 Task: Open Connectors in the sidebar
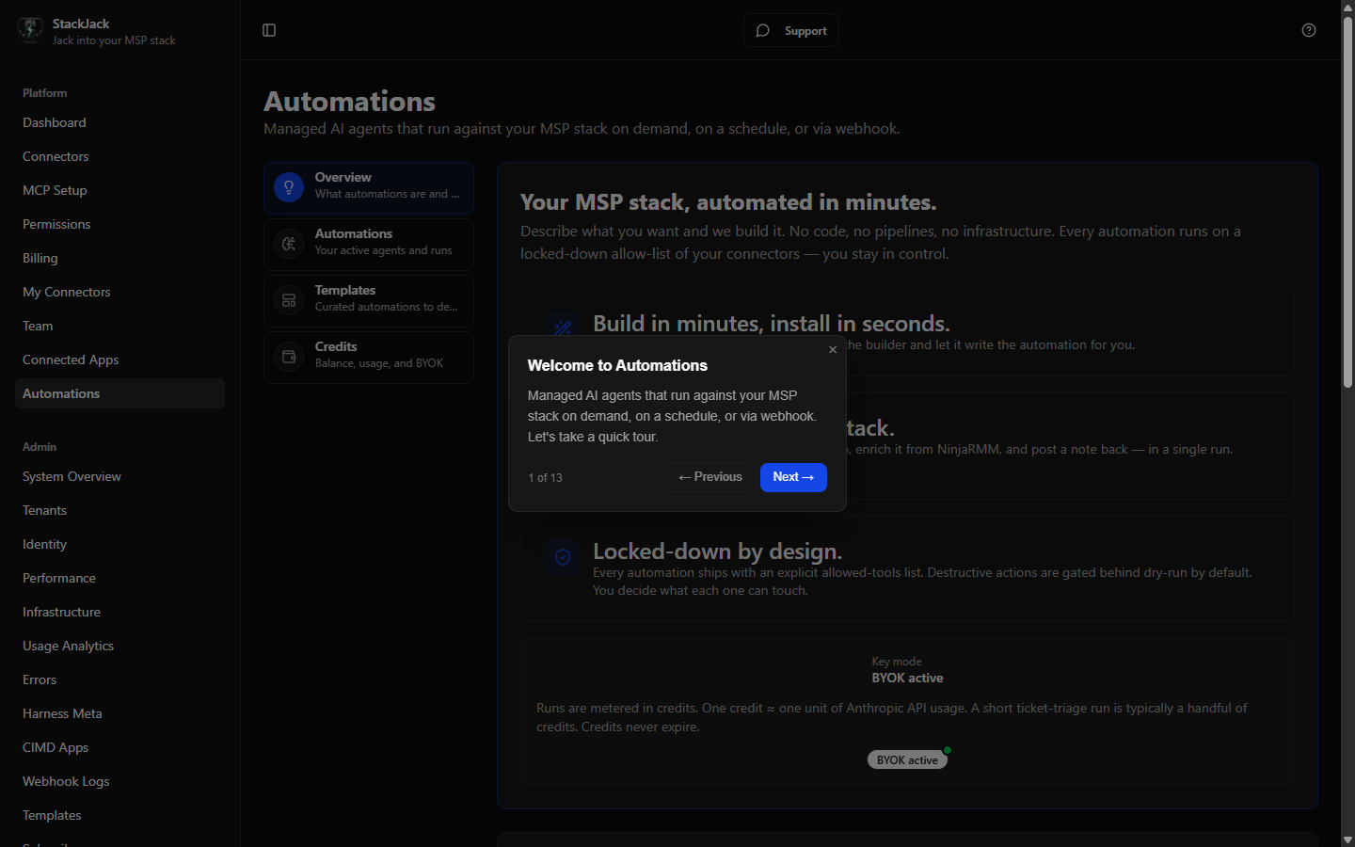(x=120, y=156)
